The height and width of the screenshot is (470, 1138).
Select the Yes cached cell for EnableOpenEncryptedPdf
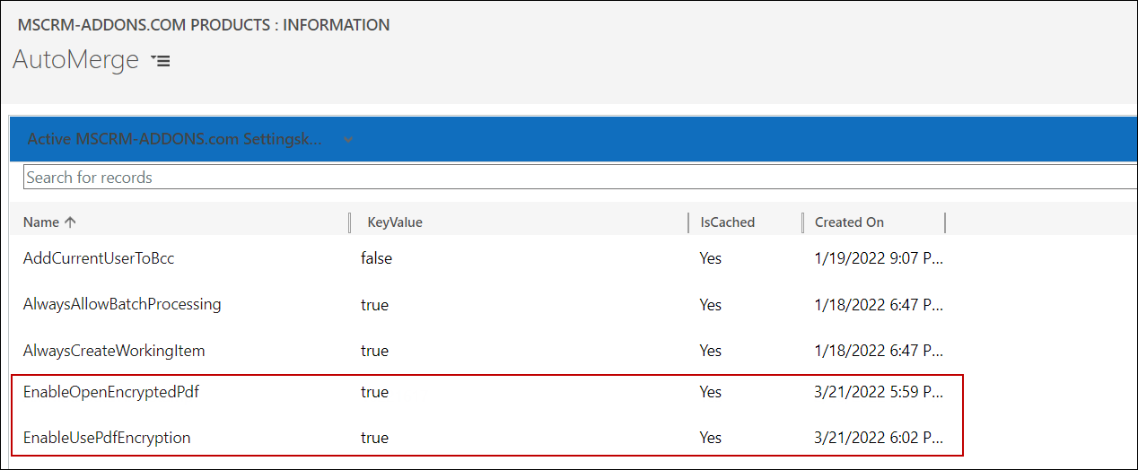711,392
